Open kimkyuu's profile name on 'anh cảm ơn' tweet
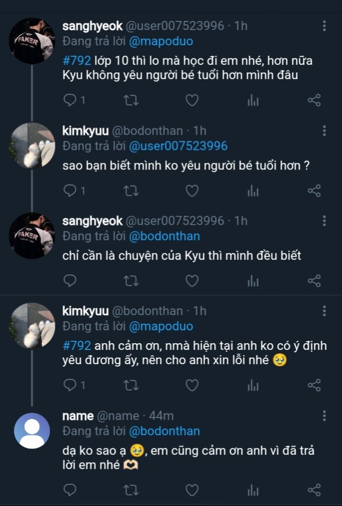 85,311
